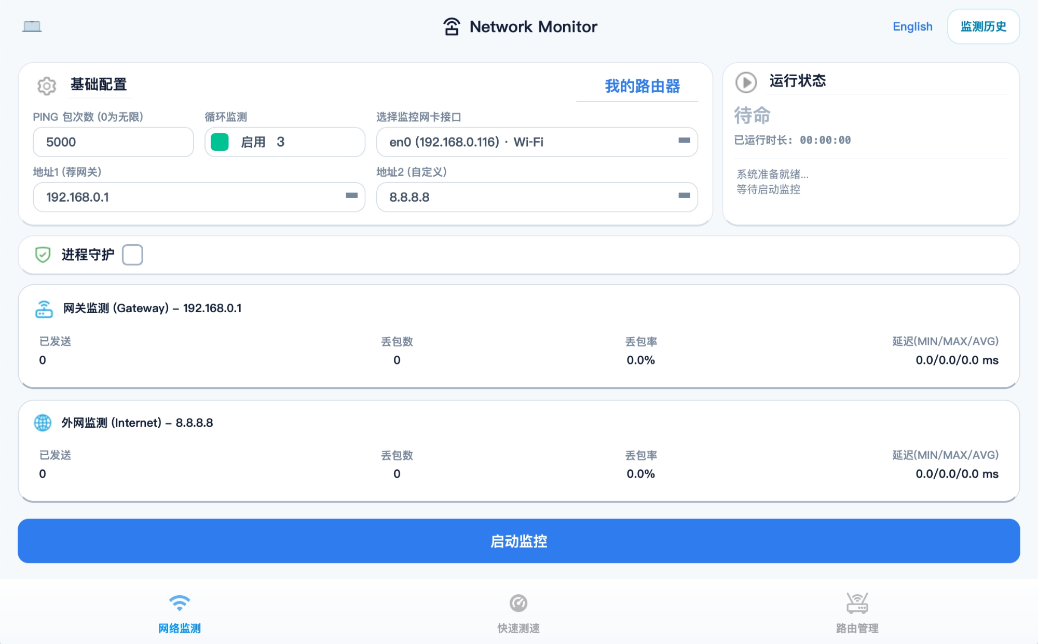Screen dimensions: 1038x644
Task: Click the router icon next to 网关监测 (Gateway)
Action: point(45,309)
